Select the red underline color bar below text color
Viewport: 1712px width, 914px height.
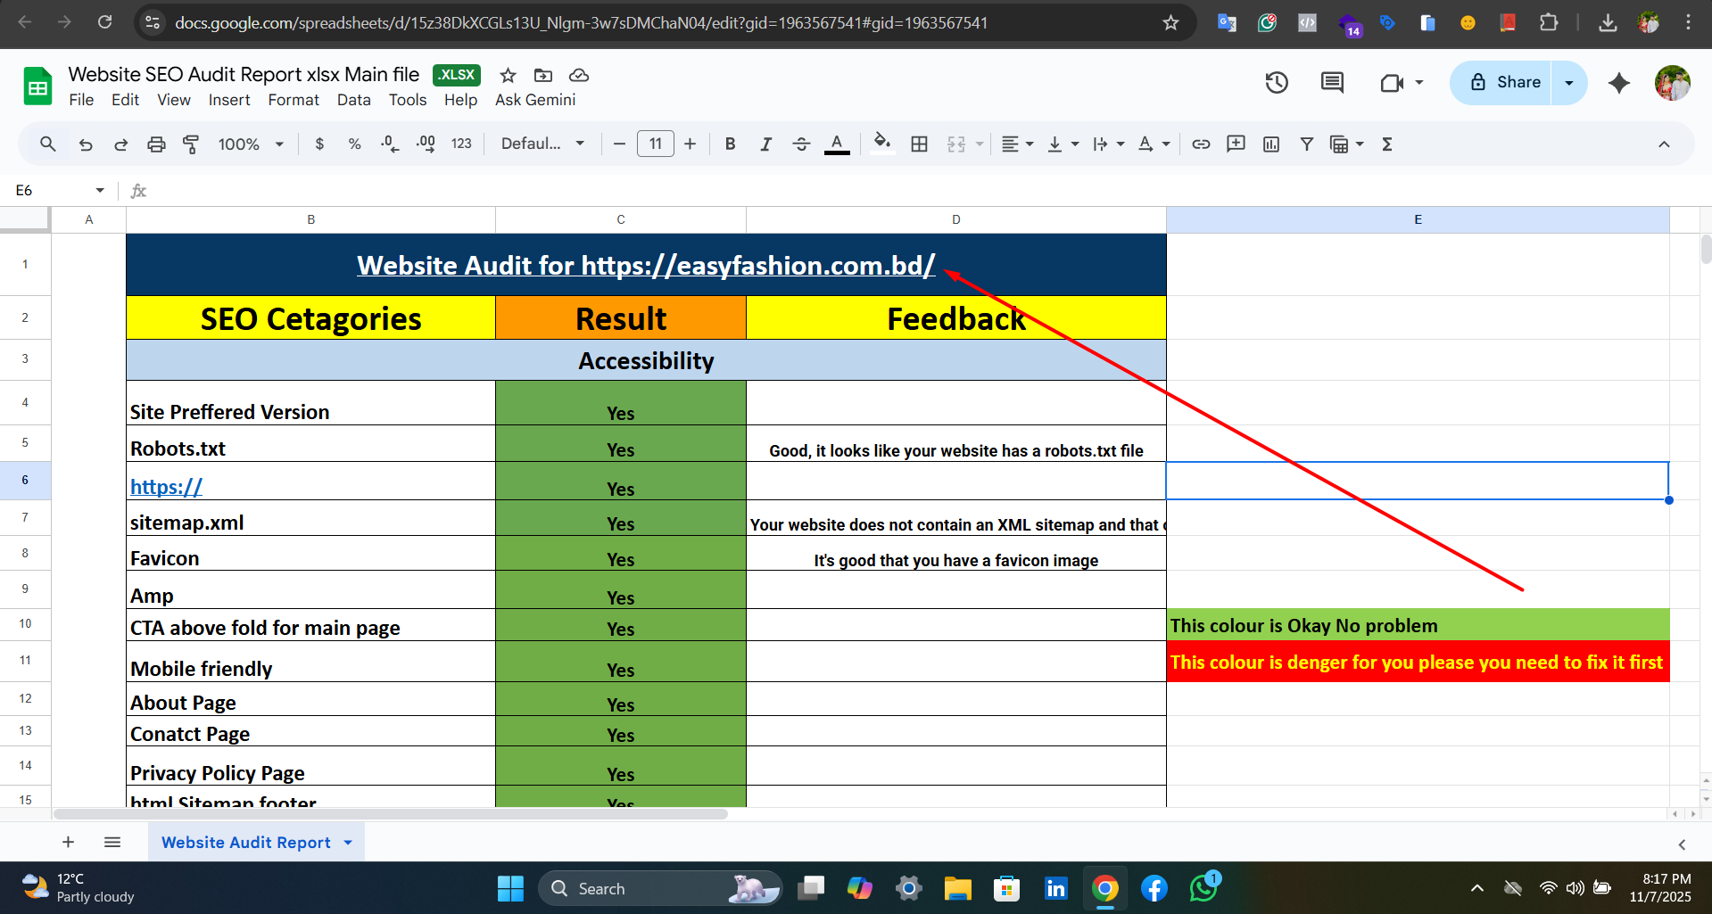pyautogui.click(x=837, y=152)
